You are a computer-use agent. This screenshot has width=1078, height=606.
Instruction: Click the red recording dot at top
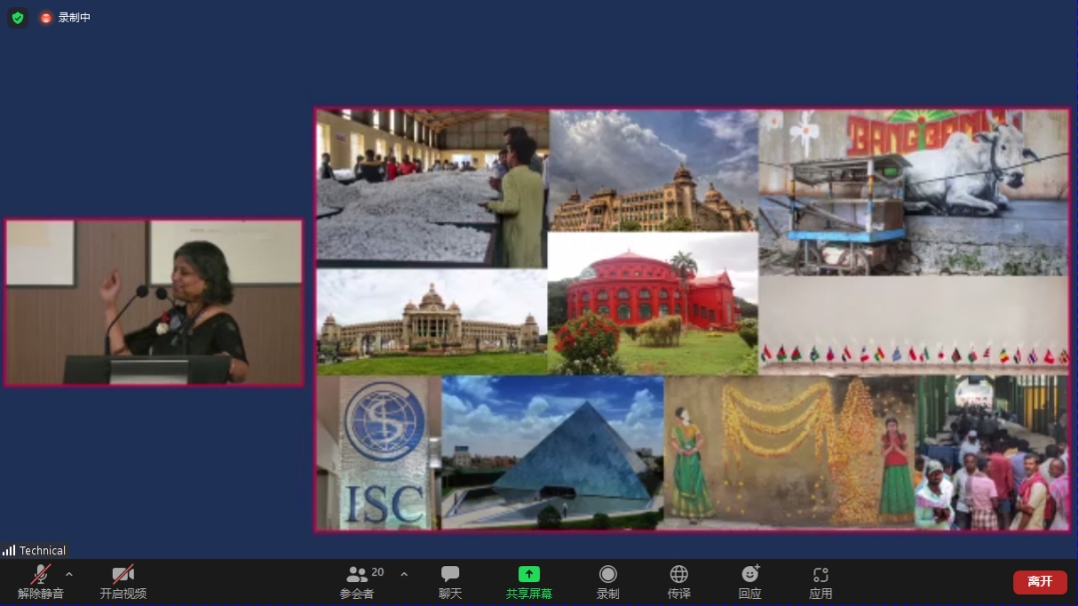click(46, 17)
